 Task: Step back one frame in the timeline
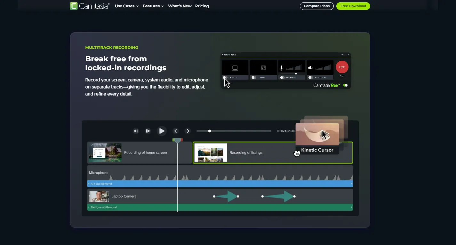tap(136, 131)
